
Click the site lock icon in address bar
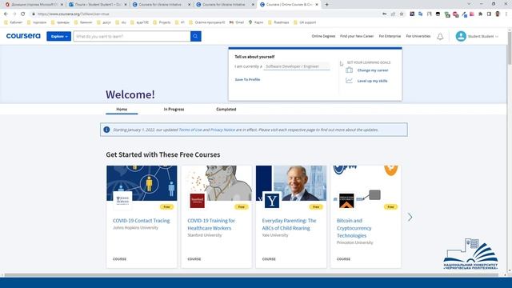coord(34,14)
